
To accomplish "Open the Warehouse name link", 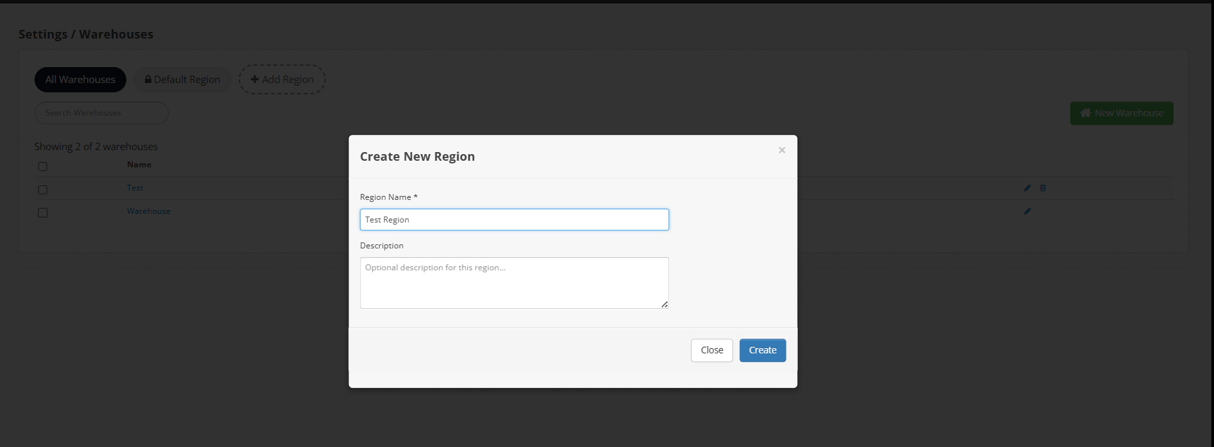I will (149, 211).
